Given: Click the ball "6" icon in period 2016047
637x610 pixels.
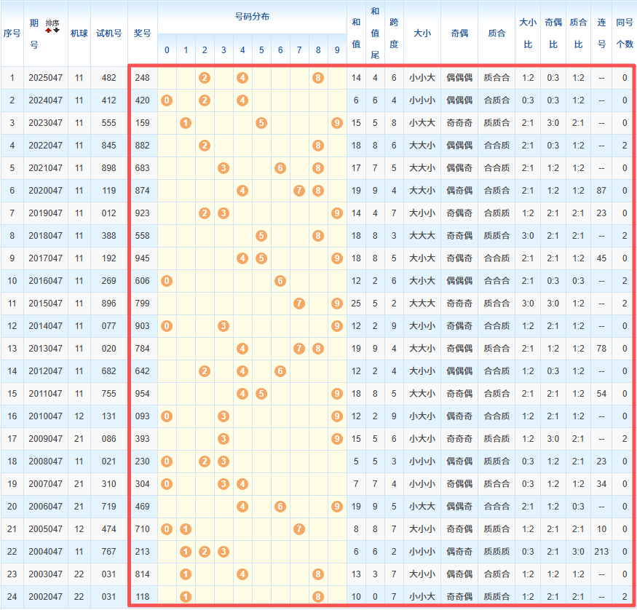Looking at the screenshot, I should [x=280, y=281].
